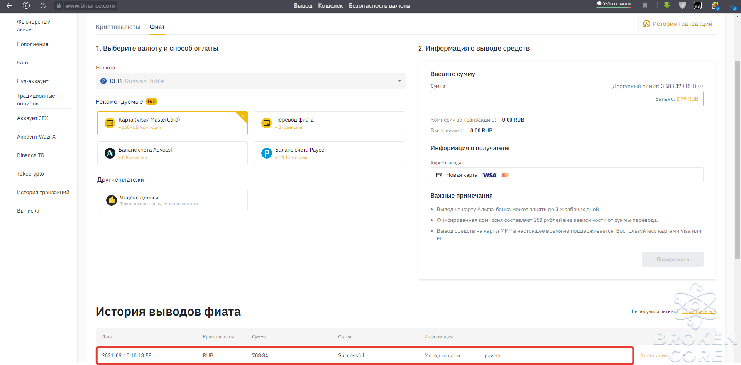Select Перевод фиата payment method
The height and width of the screenshot is (365, 741).
point(329,123)
